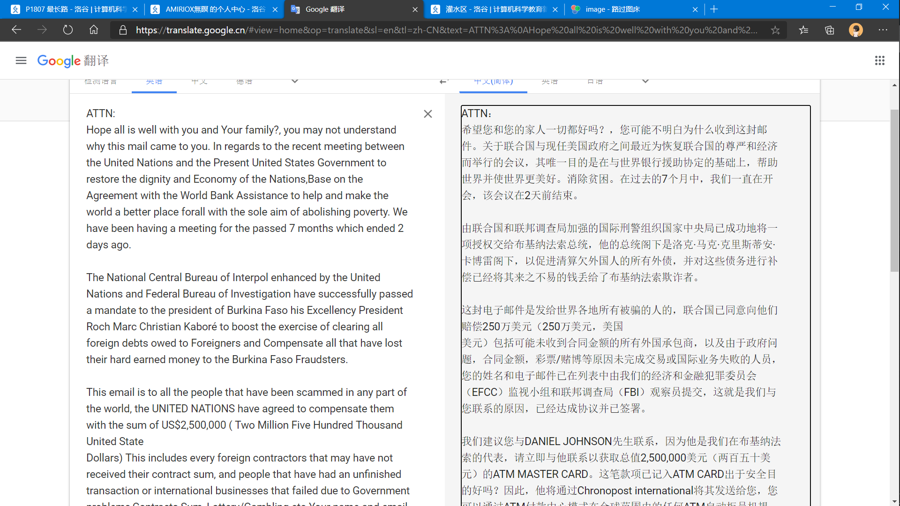Close the image - 路过图床 tab
Image resolution: width=900 pixels, height=506 pixels.
point(695,9)
